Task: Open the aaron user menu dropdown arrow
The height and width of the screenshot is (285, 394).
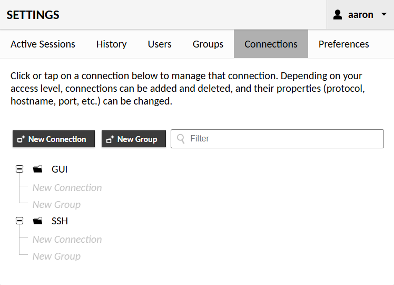Action: pyautogui.click(x=383, y=15)
